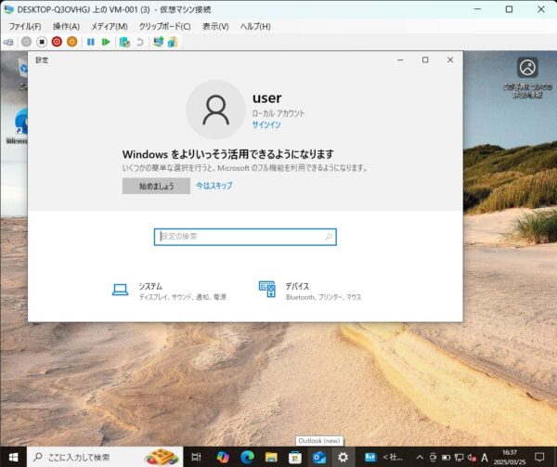Click the battery tray icon
This screenshot has height=467, width=557.
click(446, 458)
